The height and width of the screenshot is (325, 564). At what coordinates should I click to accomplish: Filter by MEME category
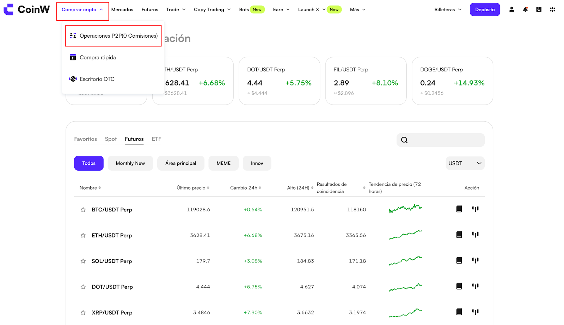tap(223, 163)
